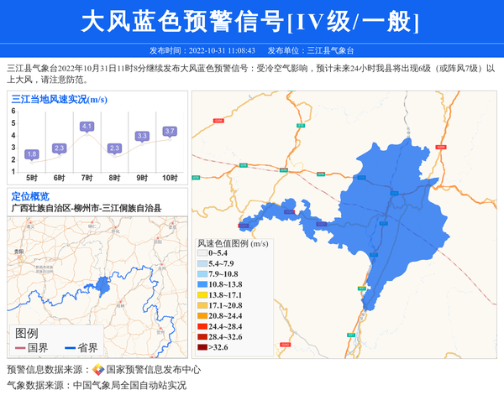Click the red 国界 legend line

point(21,348)
